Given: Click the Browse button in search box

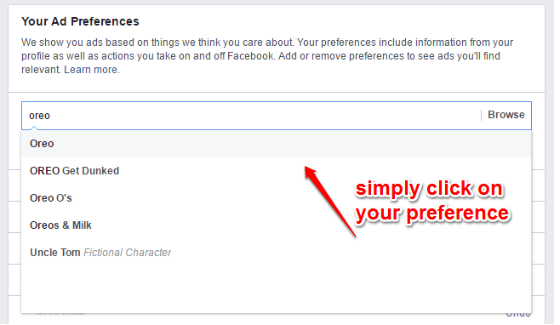Looking at the screenshot, I should (x=506, y=115).
